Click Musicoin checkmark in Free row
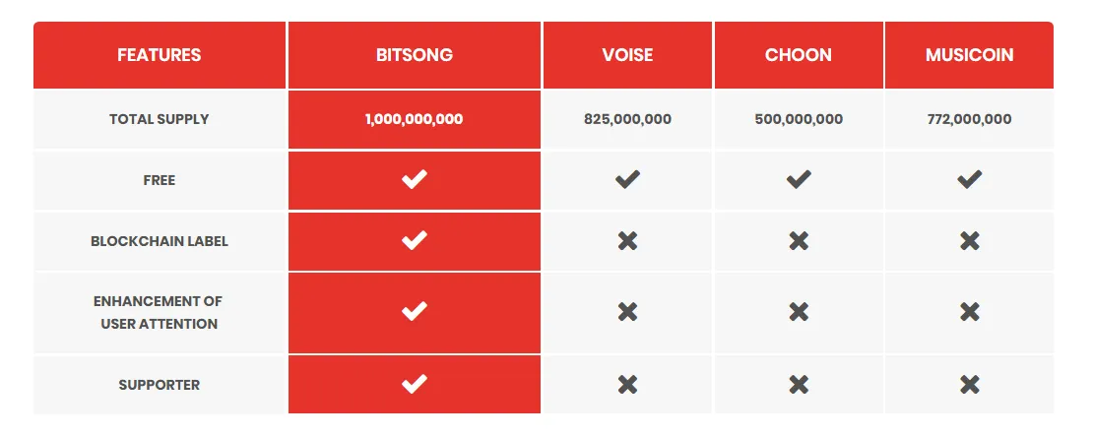This screenshot has width=1093, height=437. tap(969, 180)
